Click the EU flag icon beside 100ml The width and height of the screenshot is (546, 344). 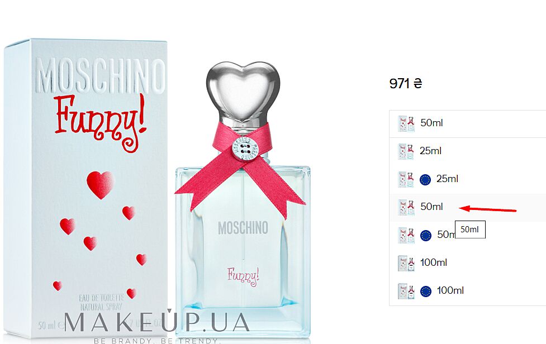coord(425,291)
